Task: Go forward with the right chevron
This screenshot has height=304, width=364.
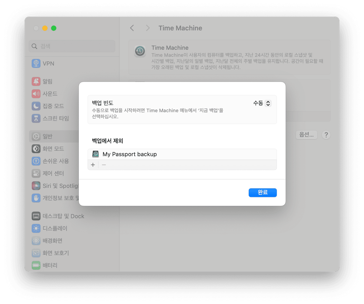Action: (x=148, y=28)
